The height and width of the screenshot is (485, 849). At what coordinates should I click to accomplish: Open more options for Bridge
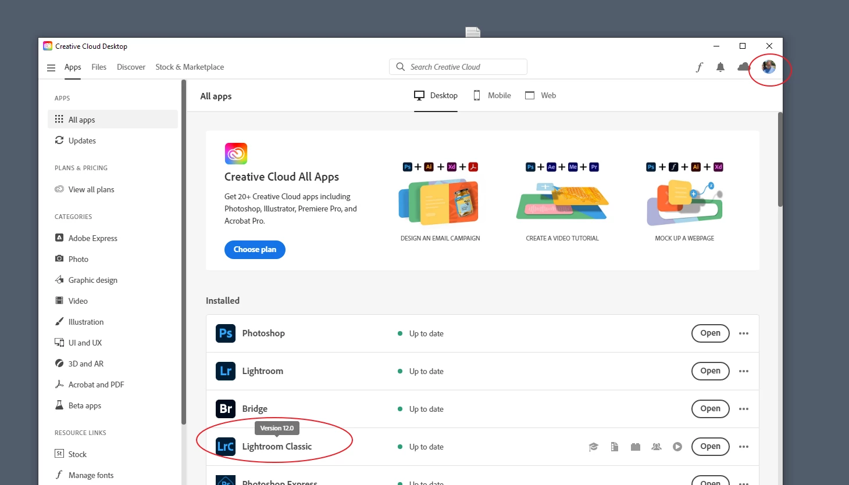[744, 409]
